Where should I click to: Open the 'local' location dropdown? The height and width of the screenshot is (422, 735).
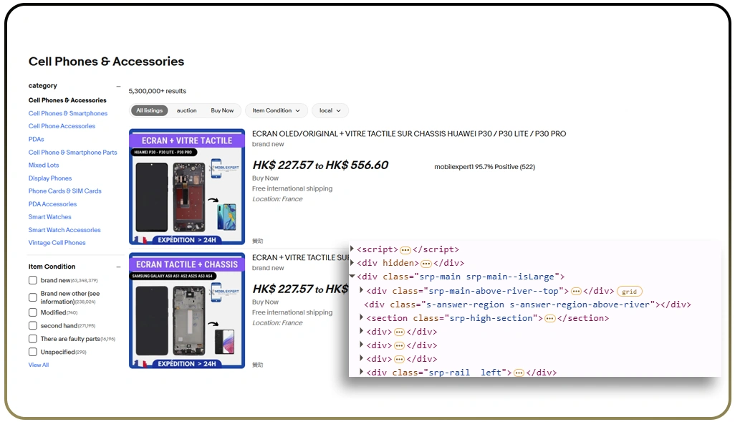330,110
